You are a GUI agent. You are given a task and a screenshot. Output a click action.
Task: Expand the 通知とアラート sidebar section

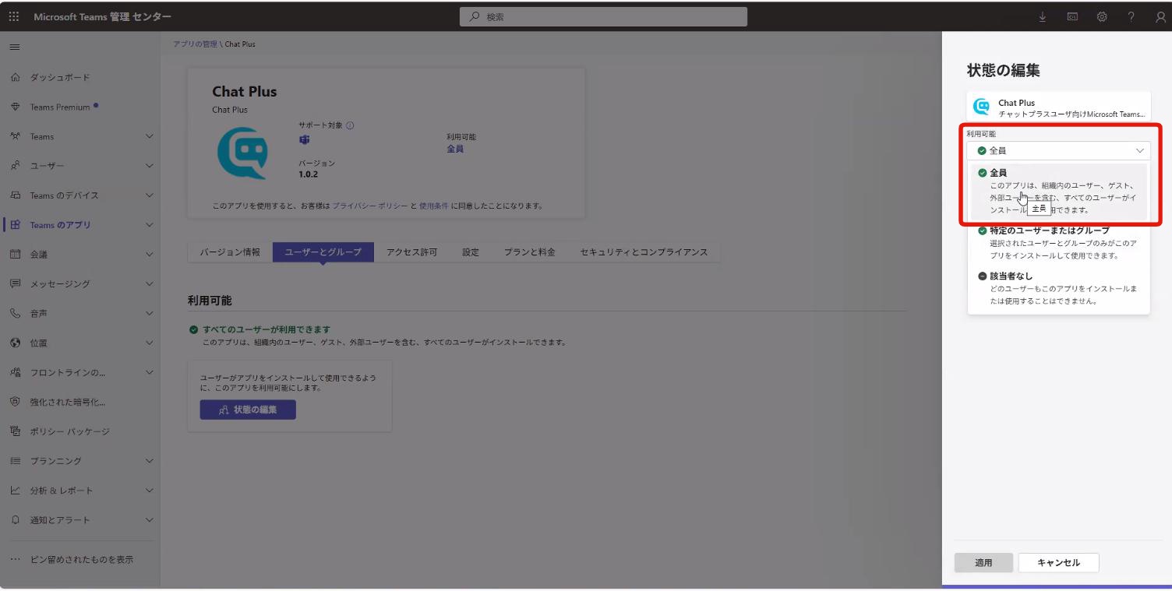pyautogui.click(x=150, y=520)
